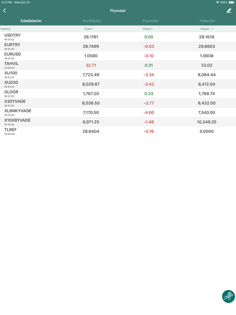Open the Yüksek column dropdown
This screenshot has height=315, width=236.
point(206,29)
